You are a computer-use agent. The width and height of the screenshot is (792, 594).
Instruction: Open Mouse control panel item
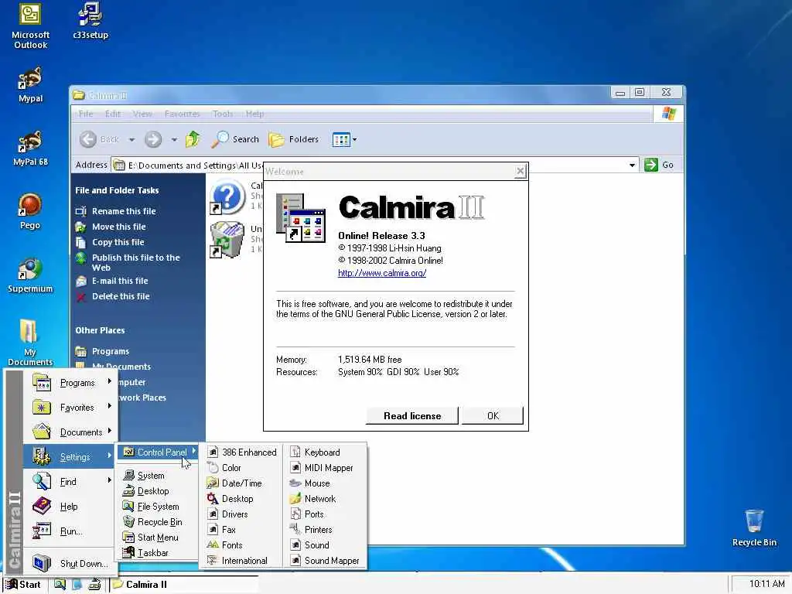pyautogui.click(x=325, y=483)
